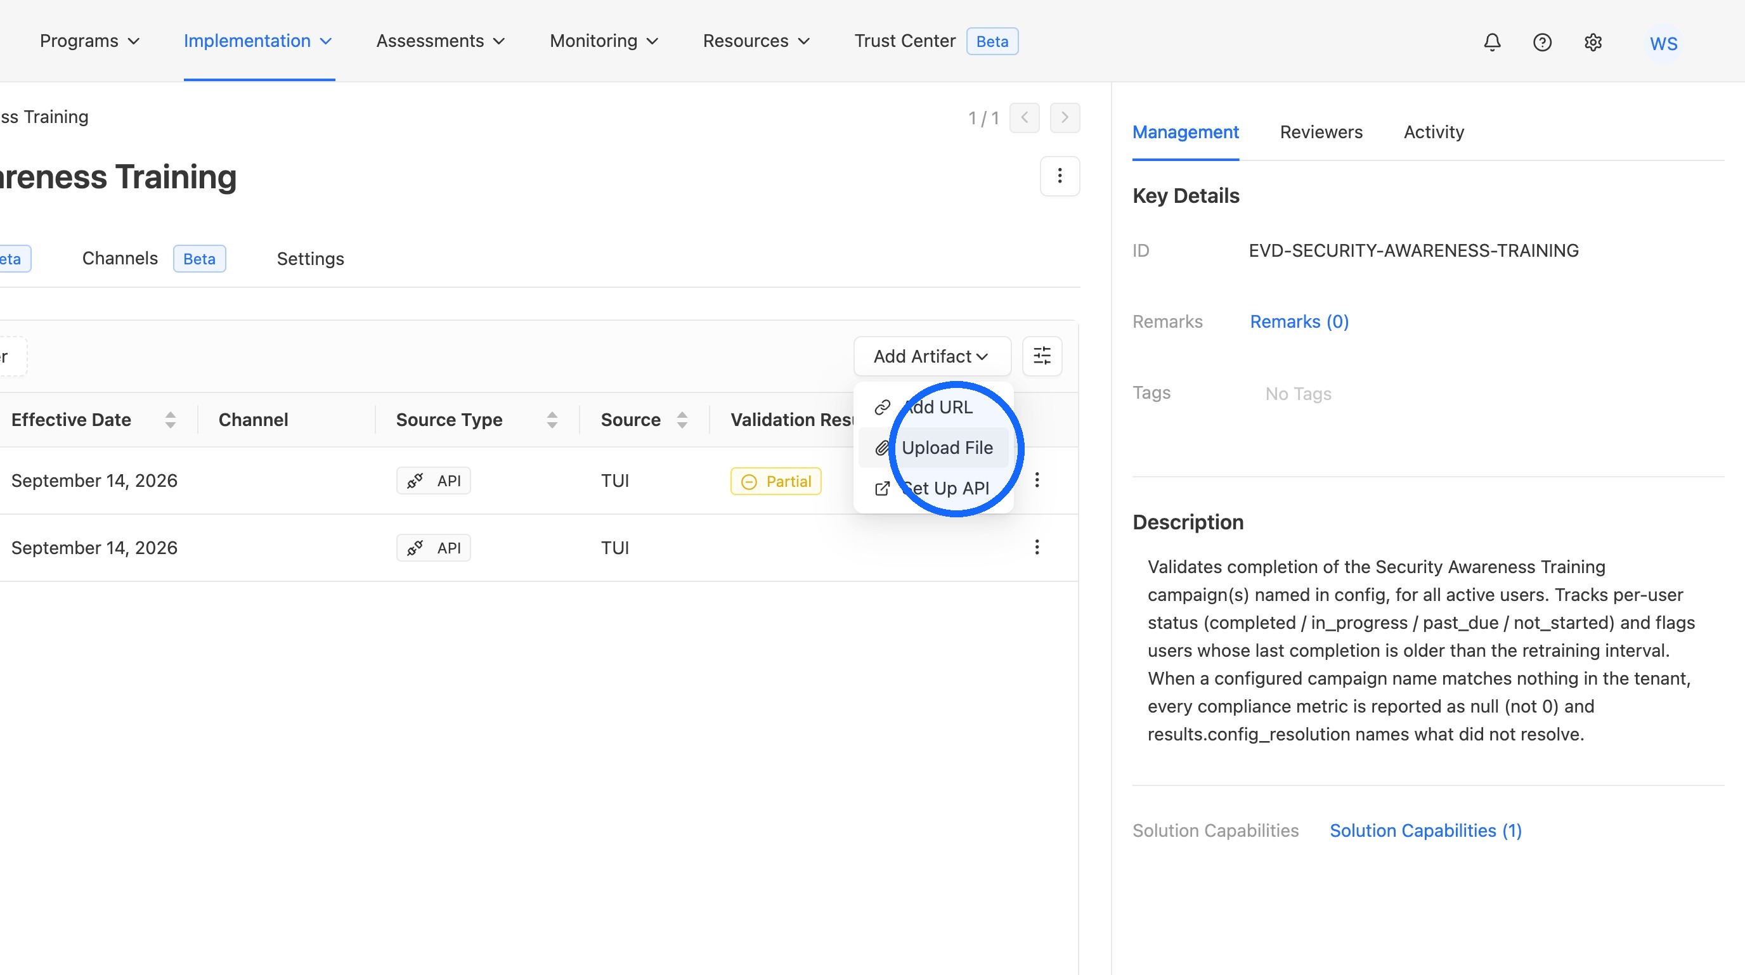Expand the Resources menu

[756, 41]
